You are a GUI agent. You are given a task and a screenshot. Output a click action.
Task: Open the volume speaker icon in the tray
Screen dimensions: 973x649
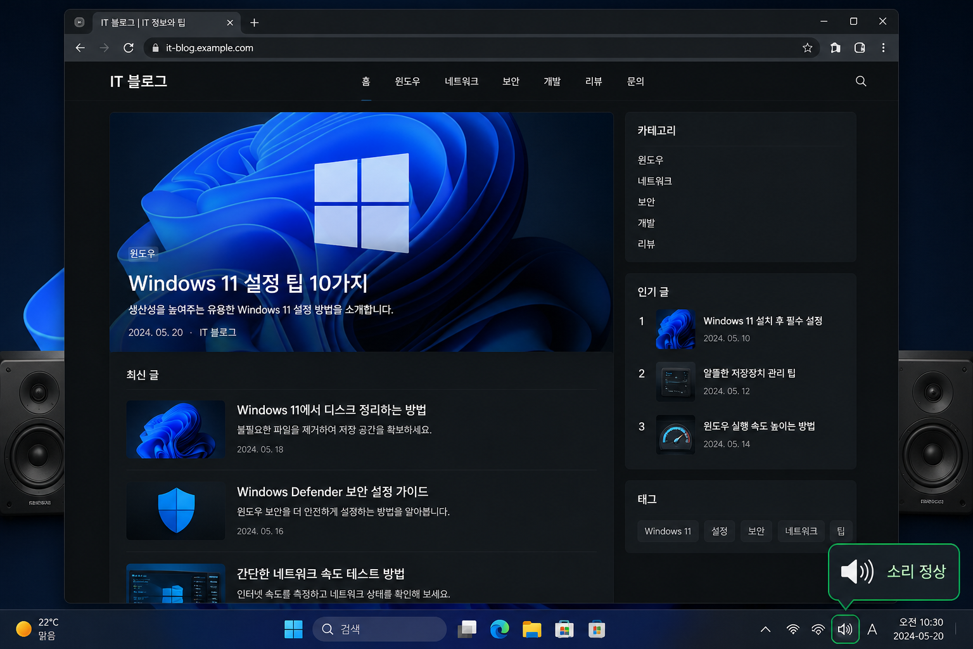(845, 629)
